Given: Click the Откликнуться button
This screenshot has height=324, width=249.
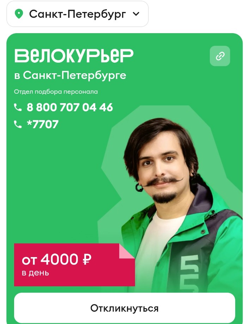Looking at the screenshot, I should (124, 308).
